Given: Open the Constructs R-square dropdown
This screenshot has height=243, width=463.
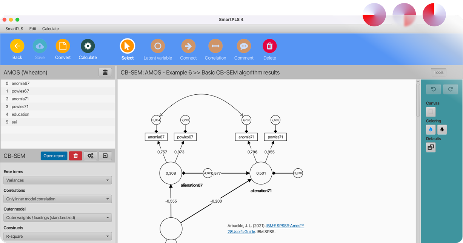Looking at the screenshot, I should [x=58, y=237].
